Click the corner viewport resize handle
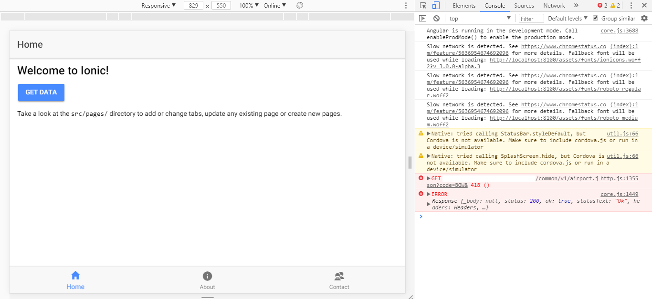652x299 pixels. point(410,297)
